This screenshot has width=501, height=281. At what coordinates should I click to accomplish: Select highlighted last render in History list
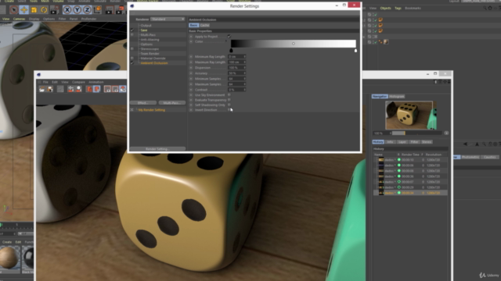coord(410,193)
